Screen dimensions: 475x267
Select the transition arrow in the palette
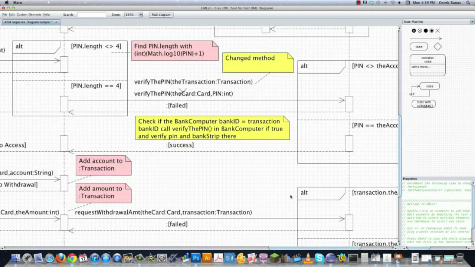(x=426, y=39)
